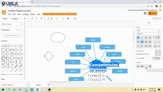Viewport: 163px width, 92px height.
Task: Pick the ellipse shape in General palette
Action: tap(20, 46)
